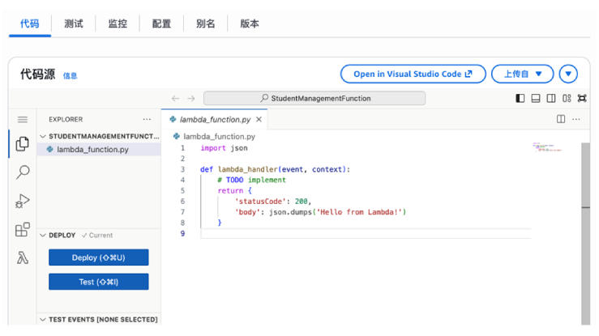The width and height of the screenshot is (599, 336).
Task: Open the 上传自 dropdown
Action: click(522, 74)
